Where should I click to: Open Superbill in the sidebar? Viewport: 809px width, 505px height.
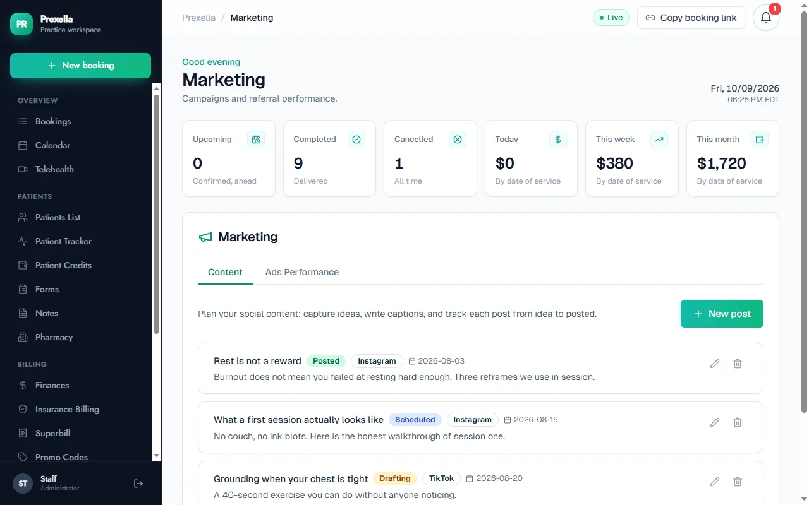tap(81, 433)
